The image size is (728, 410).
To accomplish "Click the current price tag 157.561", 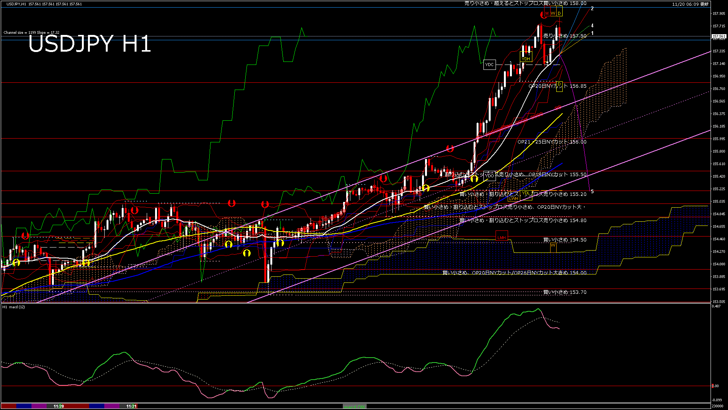I will (719, 36).
